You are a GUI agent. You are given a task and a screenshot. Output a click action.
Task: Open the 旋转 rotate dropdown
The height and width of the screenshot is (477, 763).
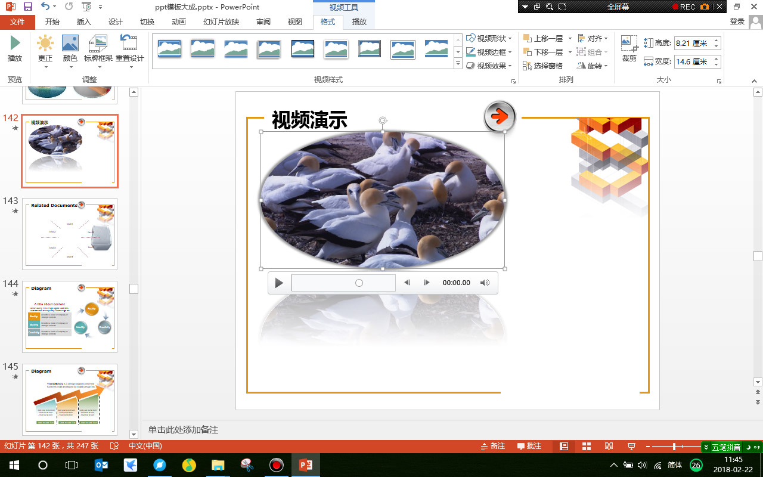coord(593,66)
